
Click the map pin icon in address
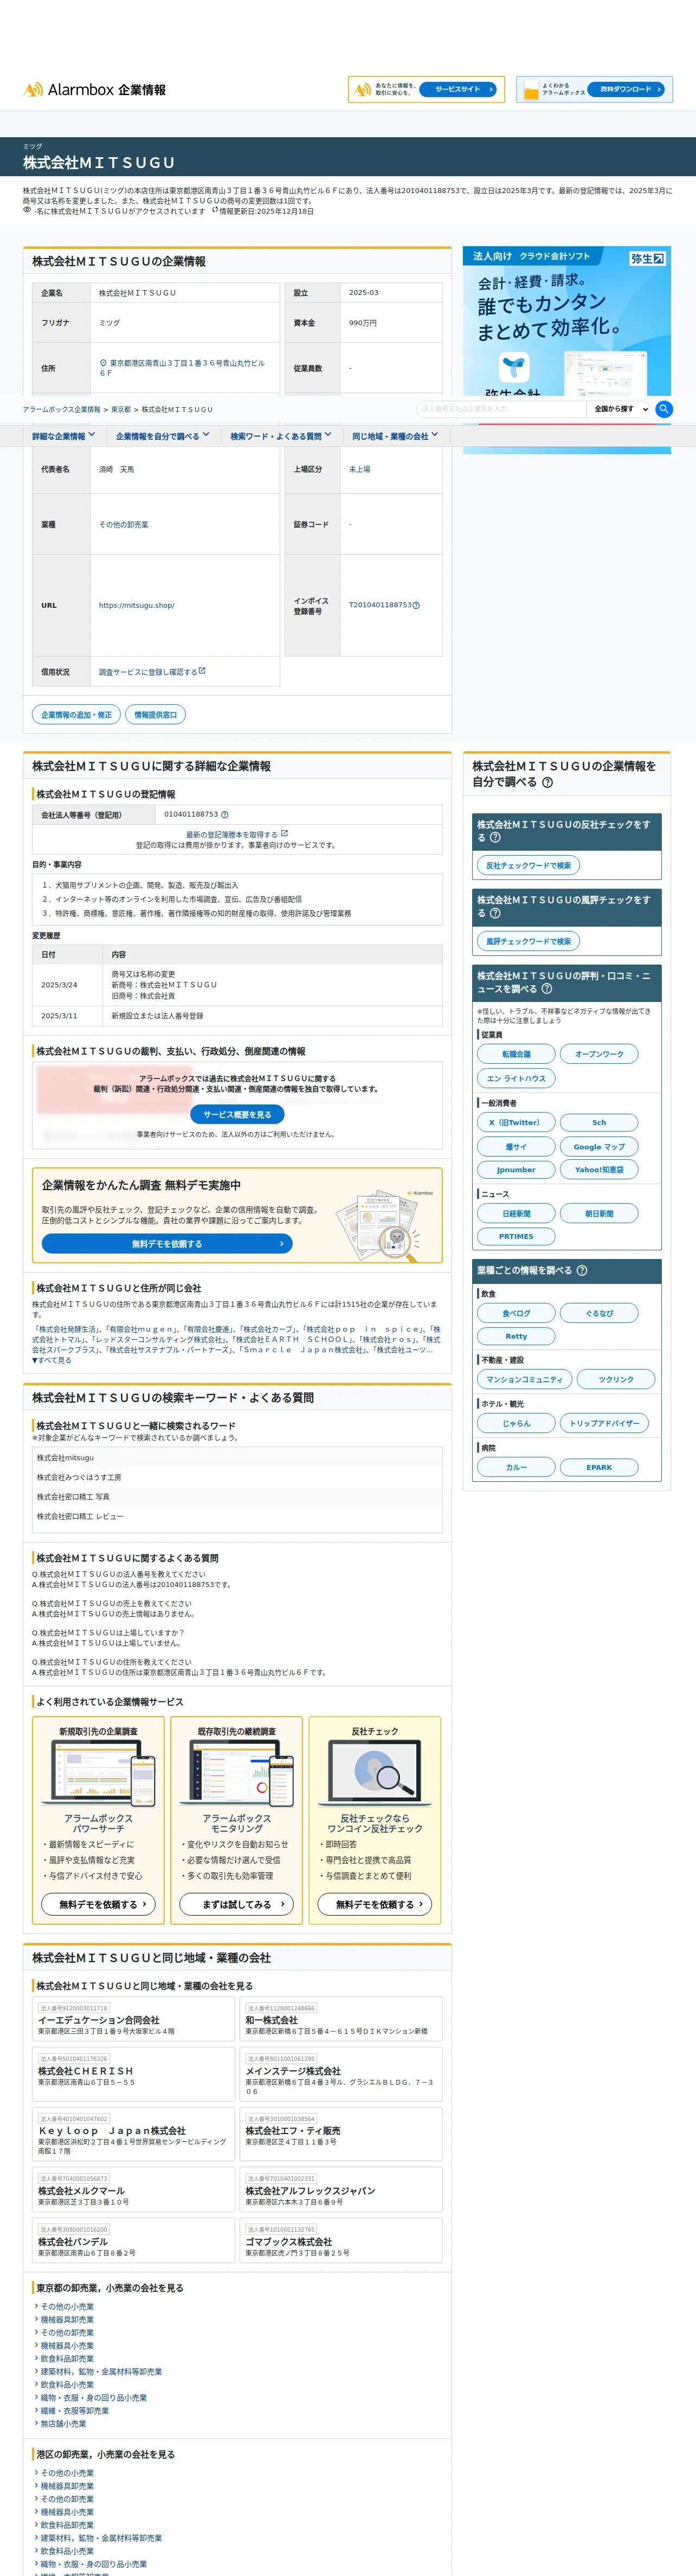[x=103, y=363]
